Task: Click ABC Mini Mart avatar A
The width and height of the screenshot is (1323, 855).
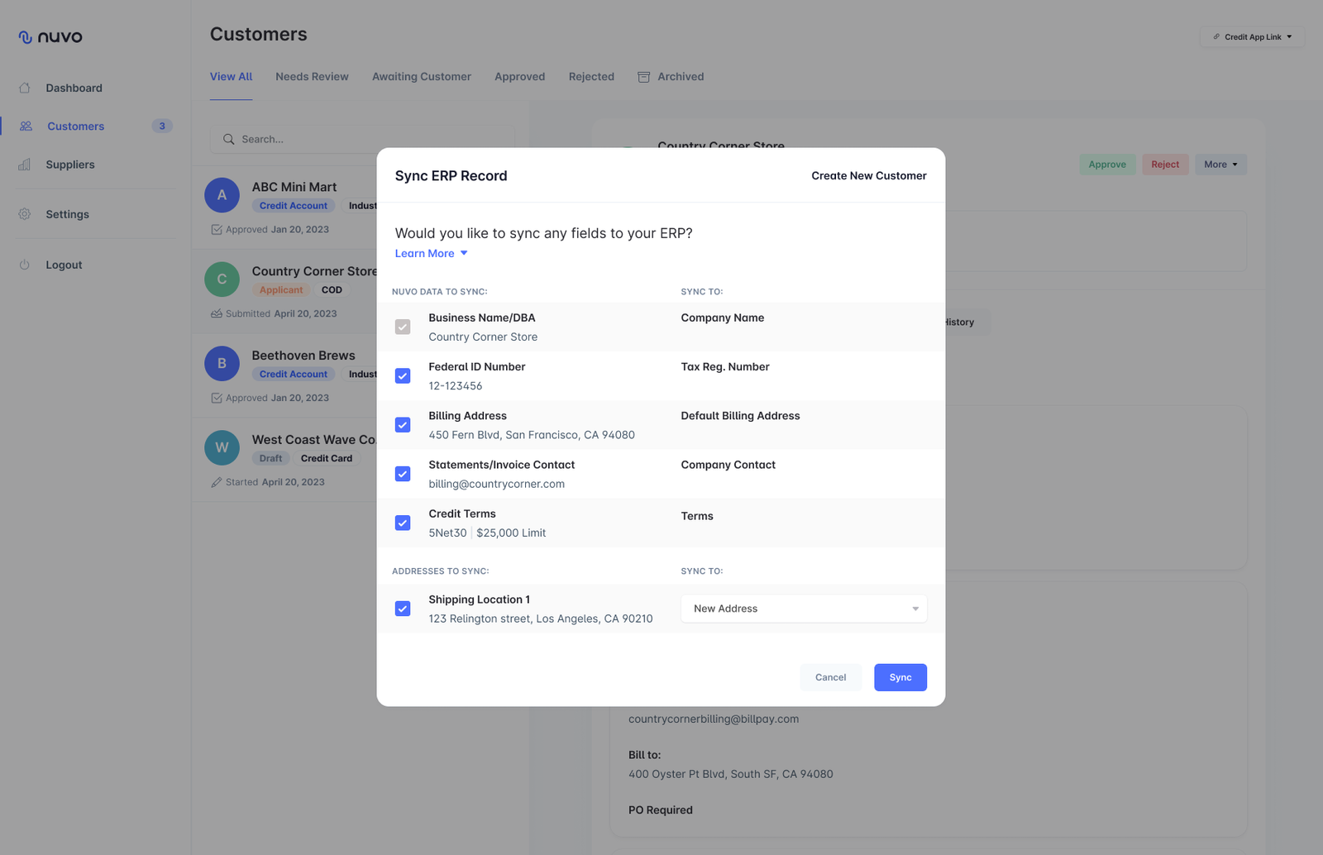Action: pyautogui.click(x=222, y=195)
